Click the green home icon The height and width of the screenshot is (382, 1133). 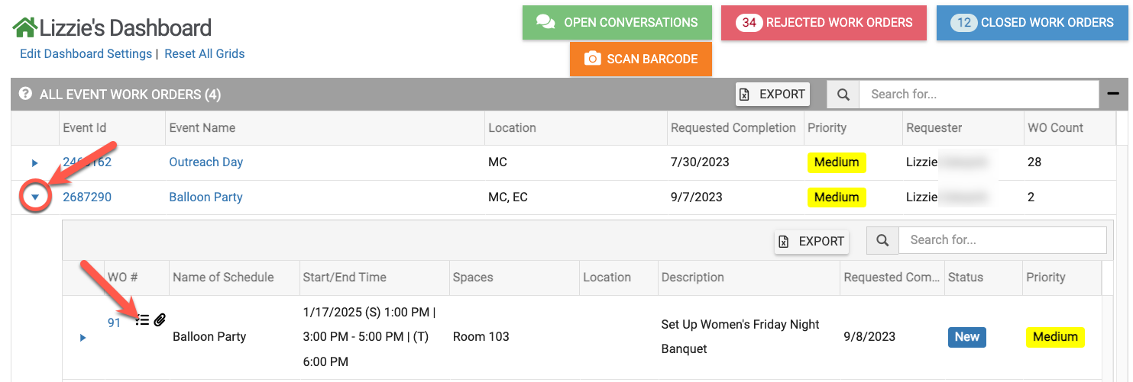pyautogui.click(x=24, y=28)
